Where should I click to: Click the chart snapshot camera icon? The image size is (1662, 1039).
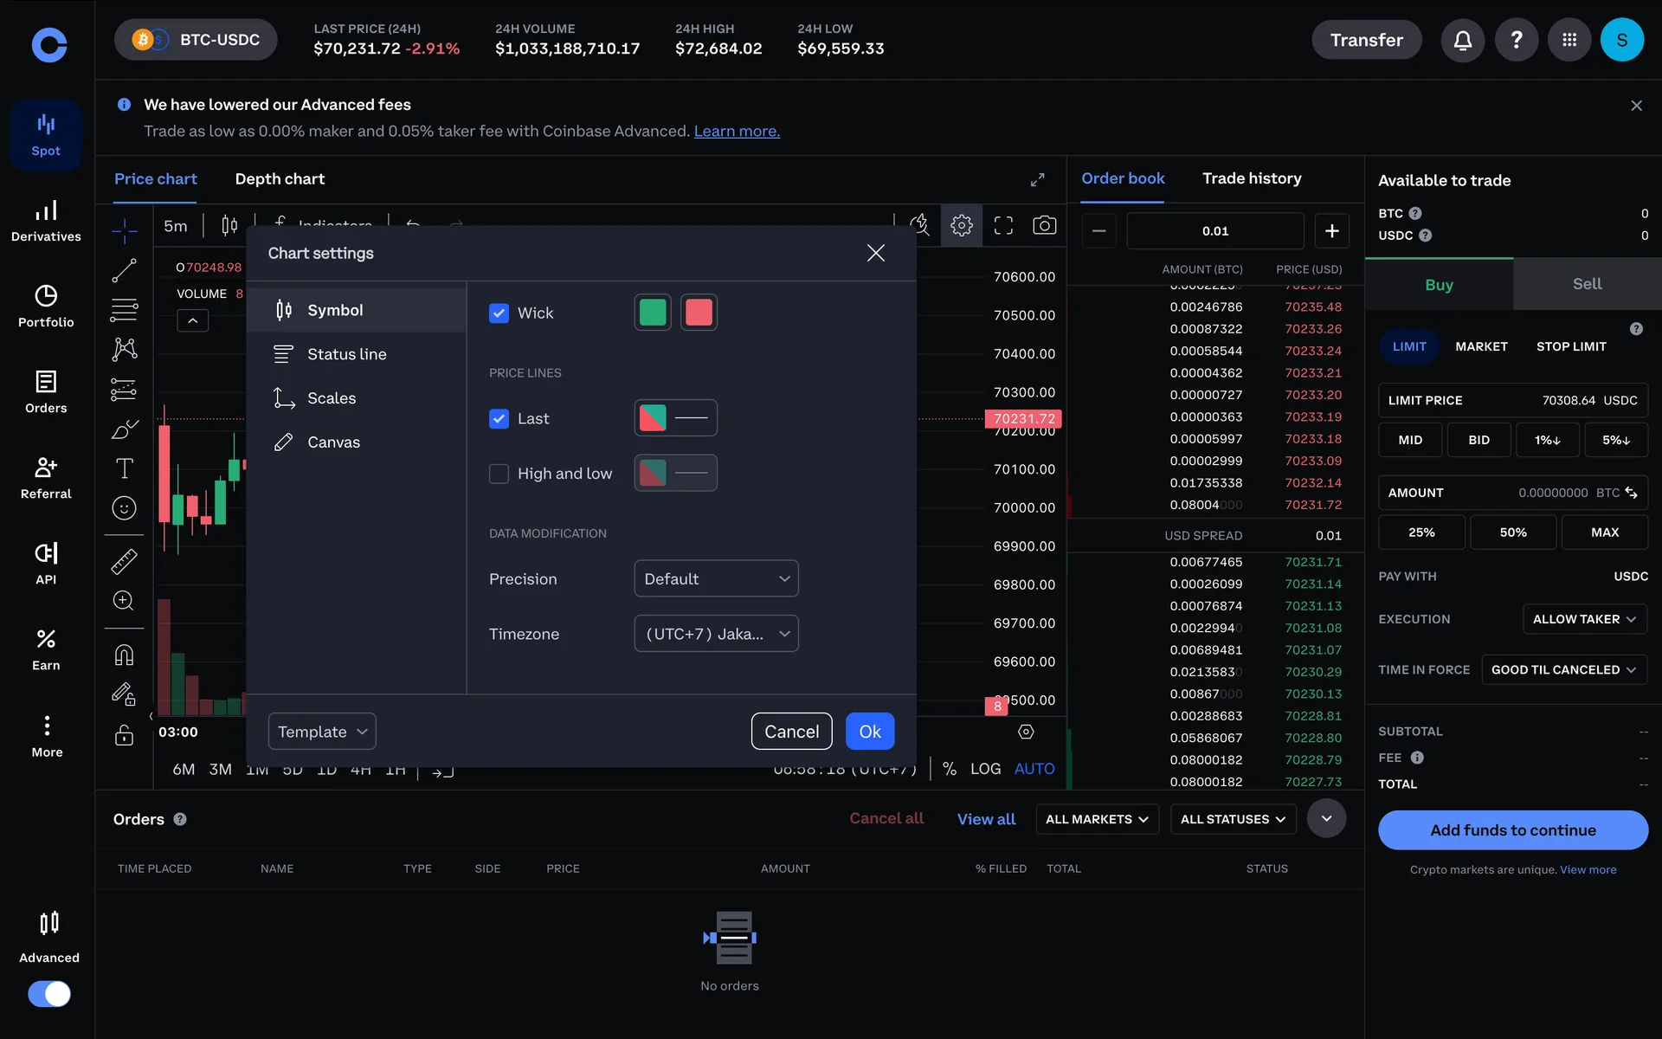click(x=1044, y=226)
